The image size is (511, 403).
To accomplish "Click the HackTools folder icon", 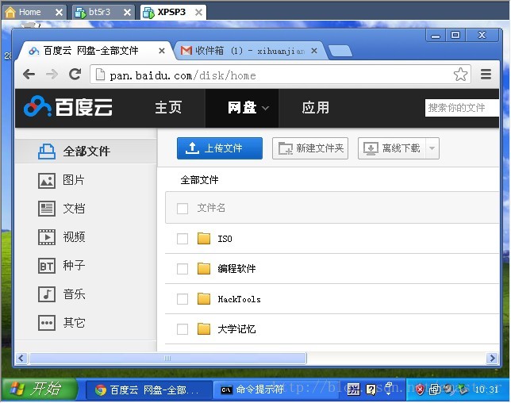I will [204, 299].
